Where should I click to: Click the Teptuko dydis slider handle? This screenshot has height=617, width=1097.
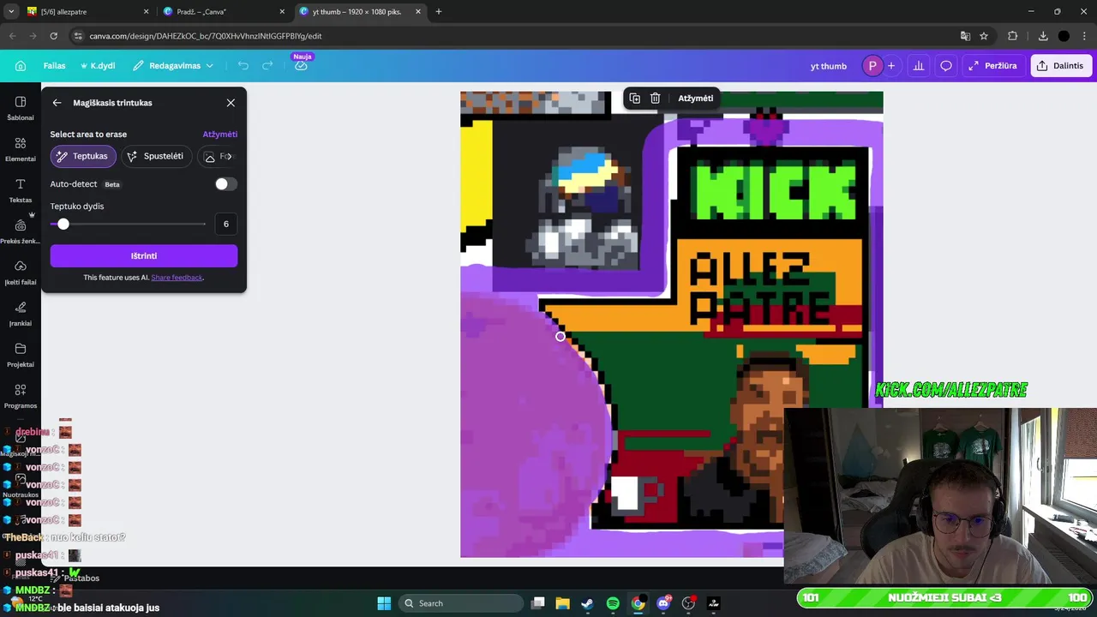click(x=63, y=224)
